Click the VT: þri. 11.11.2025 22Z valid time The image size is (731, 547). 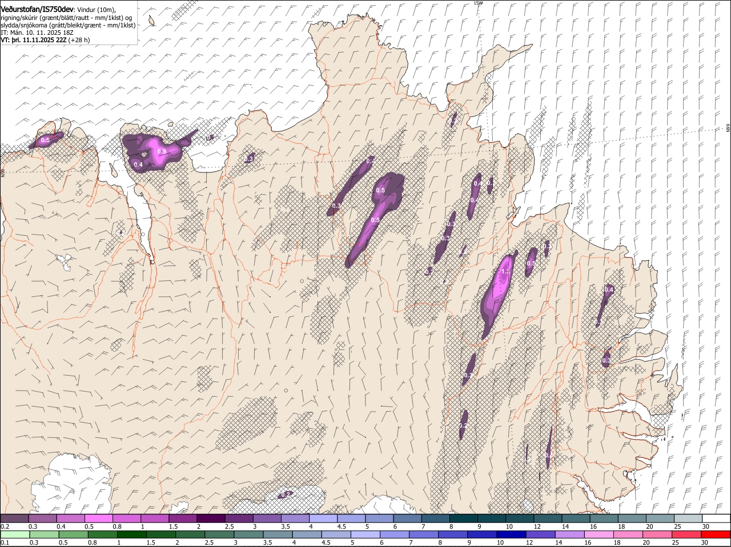coord(34,41)
